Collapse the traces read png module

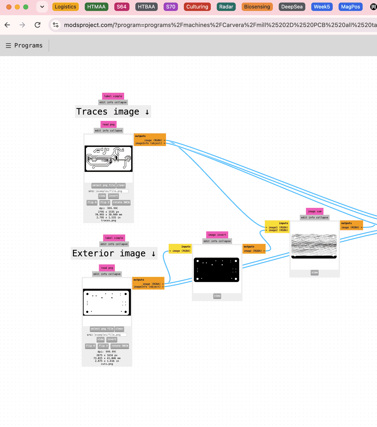(x=116, y=131)
